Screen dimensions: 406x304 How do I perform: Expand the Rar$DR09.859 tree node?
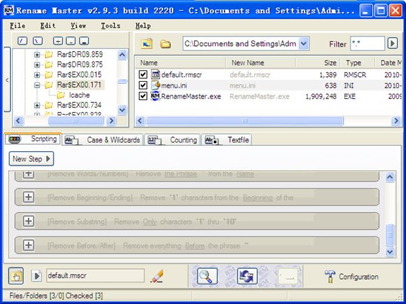point(37,55)
